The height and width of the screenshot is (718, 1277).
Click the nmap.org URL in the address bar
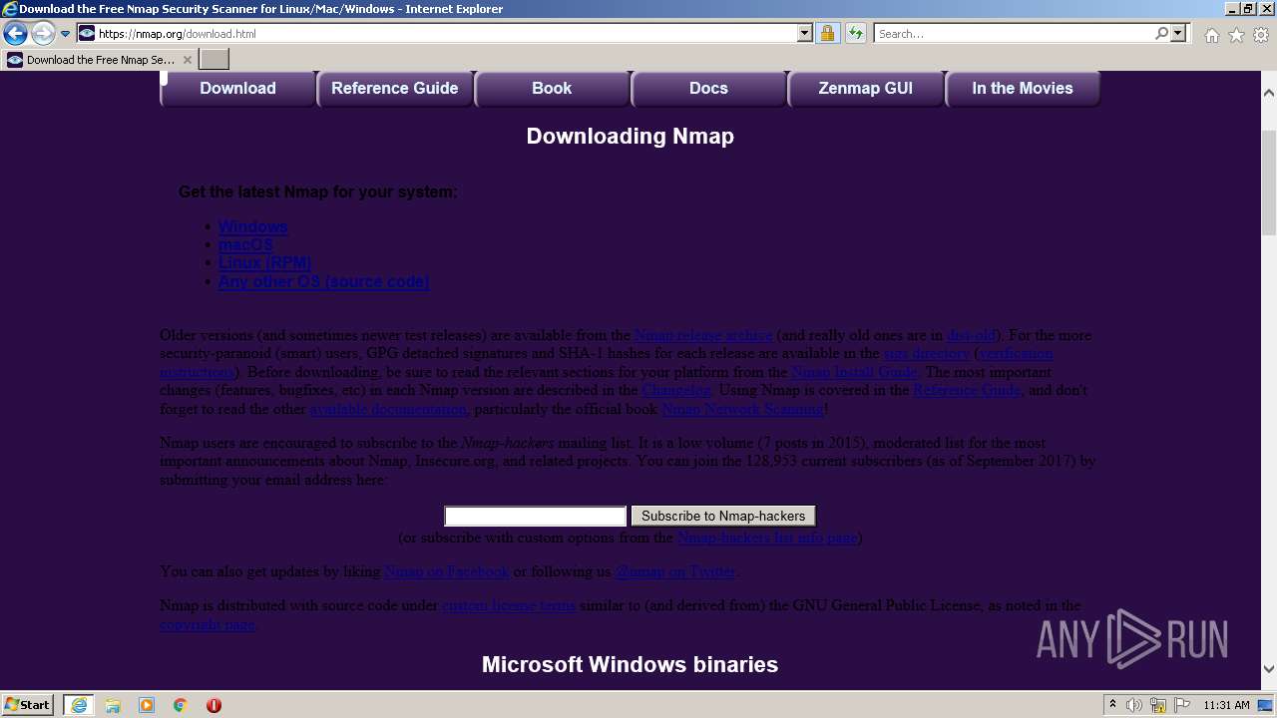click(177, 34)
